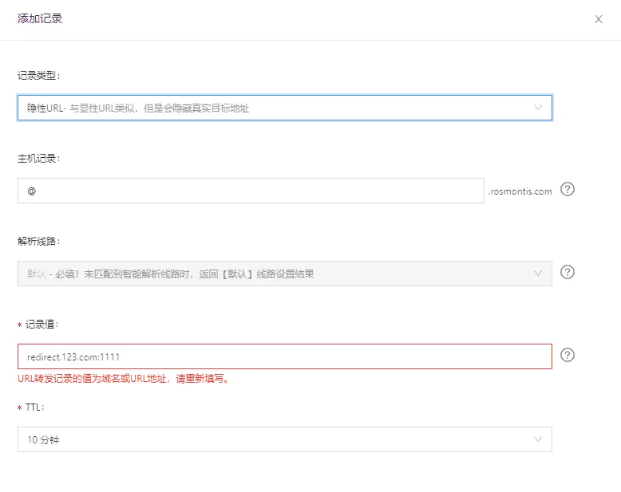Open the 记录类型 dropdown showing 隐性URL
The image size is (621, 492).
(x=285, y=108)
